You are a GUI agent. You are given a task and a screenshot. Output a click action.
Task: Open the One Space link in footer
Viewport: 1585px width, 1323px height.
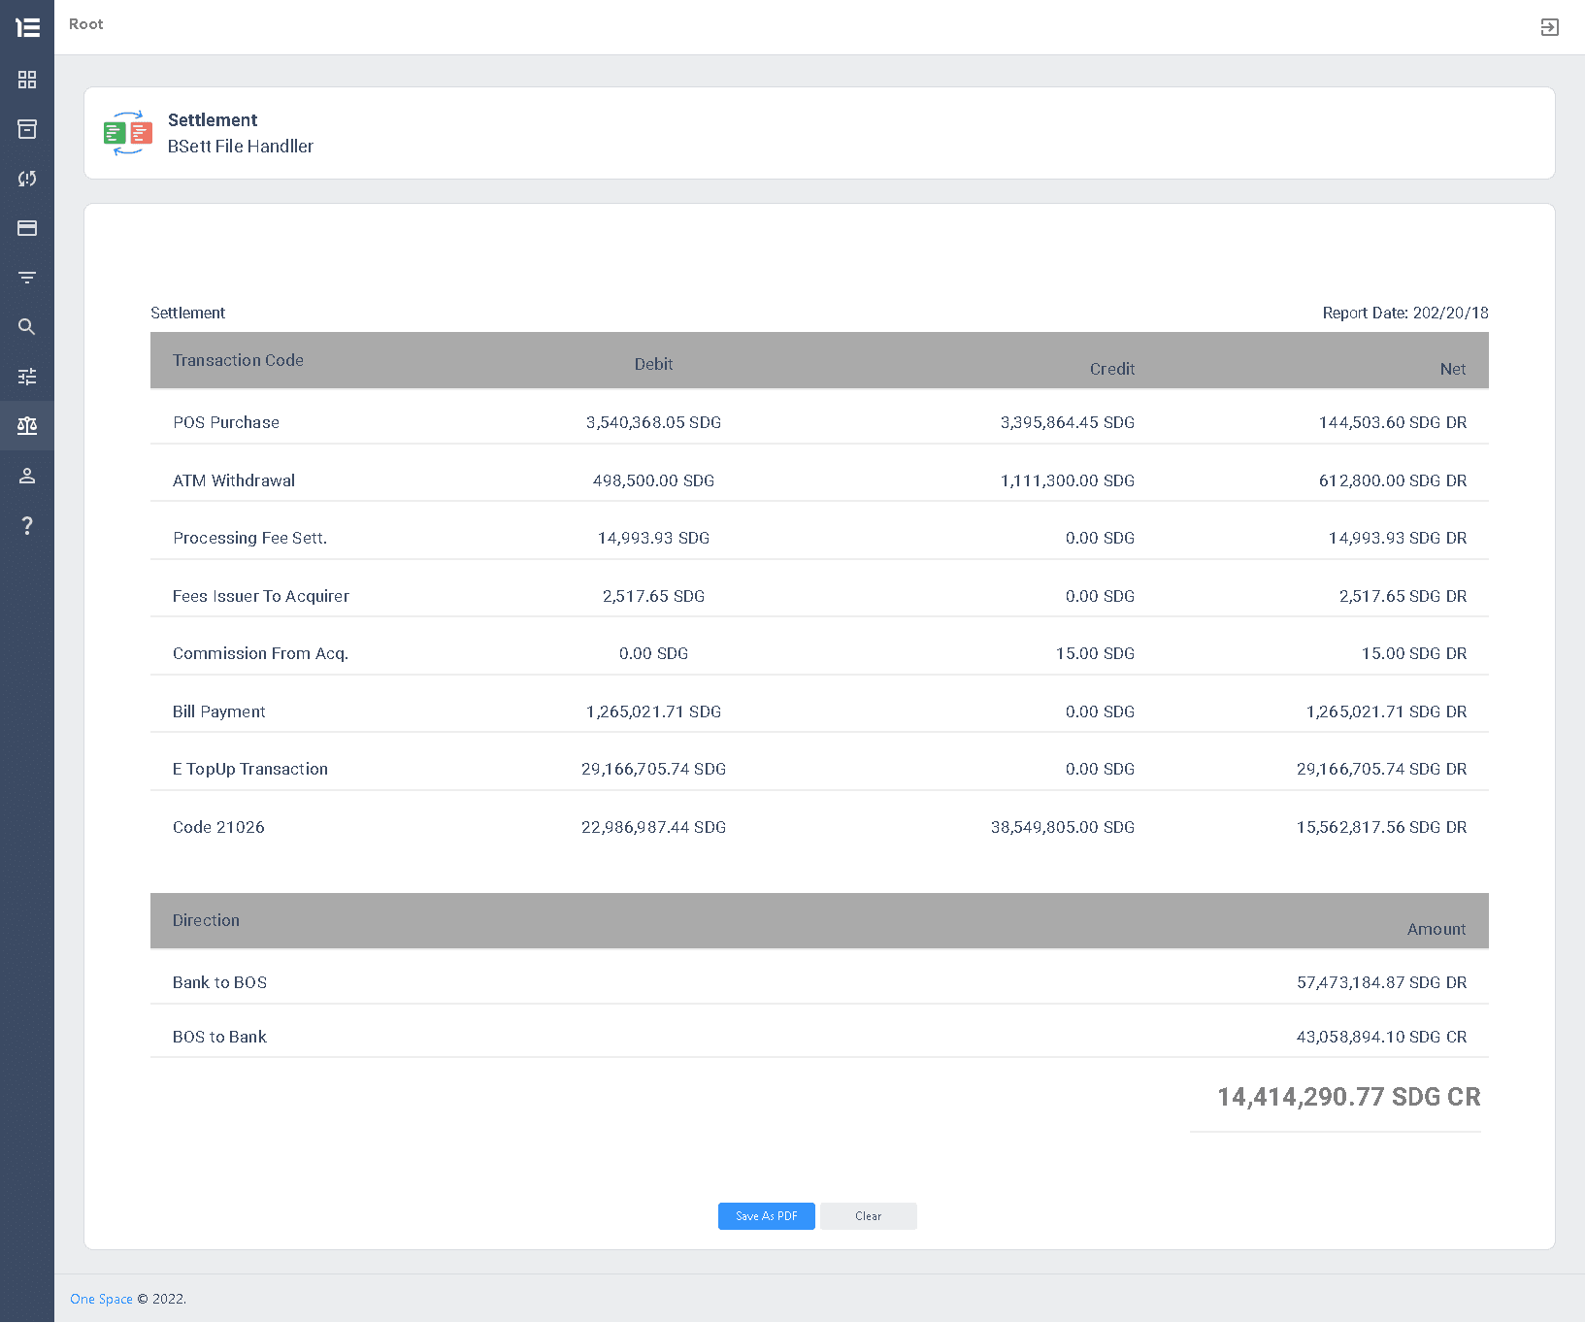(101, 1299)
